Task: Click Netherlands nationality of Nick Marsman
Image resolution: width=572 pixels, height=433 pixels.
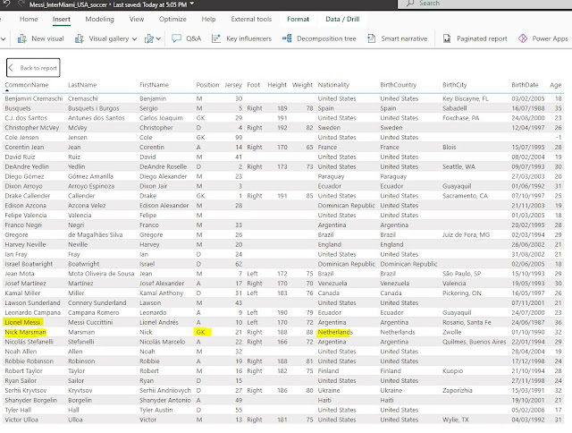Action: pos(335,332)
